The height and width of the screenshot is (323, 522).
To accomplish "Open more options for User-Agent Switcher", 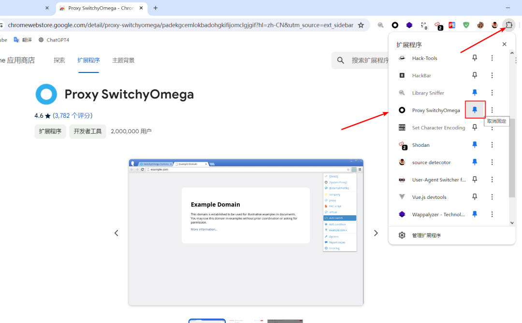I will click(x=492, y=179).
